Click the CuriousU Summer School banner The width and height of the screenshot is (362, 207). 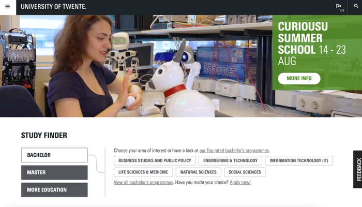coord(317,53)
